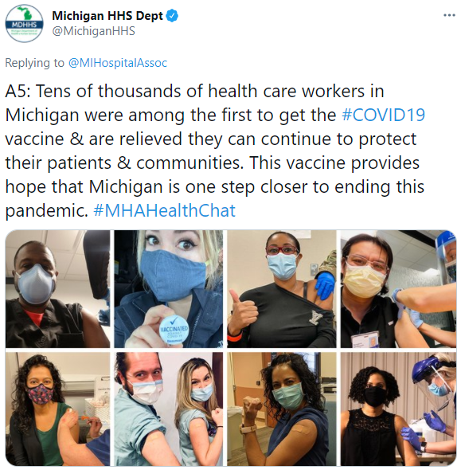The height and width of the screenshot is (474, 465).
Task: Click the tweet body text about health workers
Action: tap(215, 151)
